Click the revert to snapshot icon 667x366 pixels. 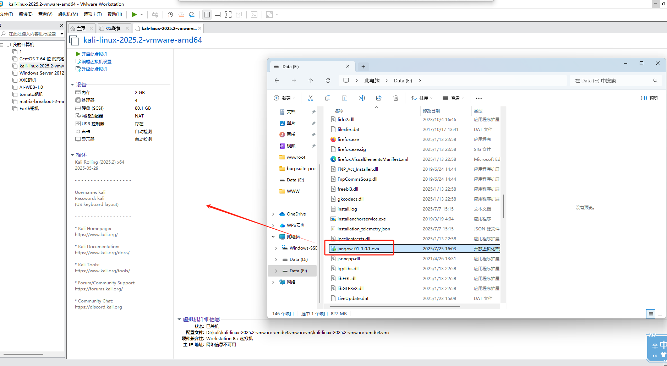(x=181, y=15)
